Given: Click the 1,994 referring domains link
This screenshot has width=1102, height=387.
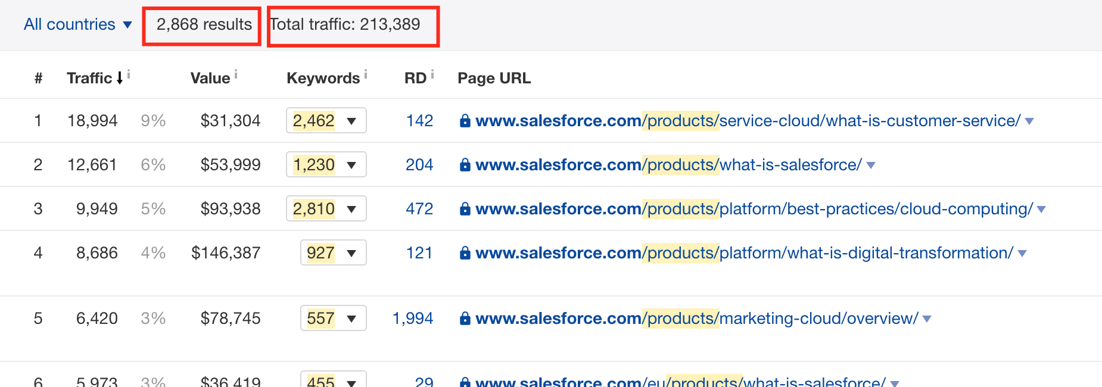Looking at the screenshot, I should point(413,319).
